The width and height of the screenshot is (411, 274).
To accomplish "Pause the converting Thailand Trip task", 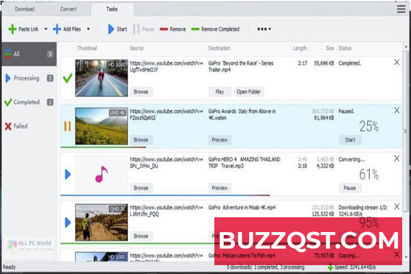I will coord(350,188).
